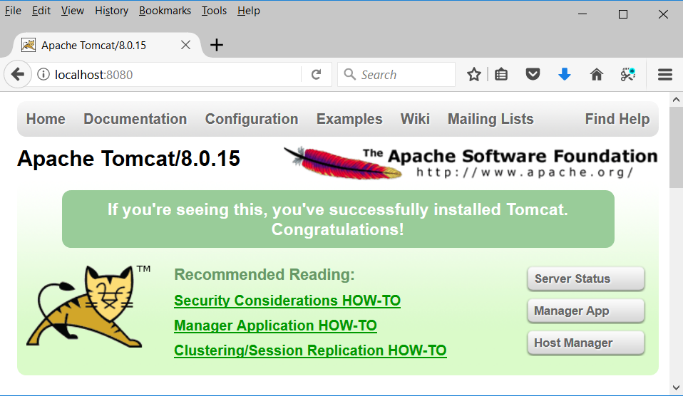Select the Apache Tomcat/8.0.15 tab
683x396 pixels.
click(106, 45)
